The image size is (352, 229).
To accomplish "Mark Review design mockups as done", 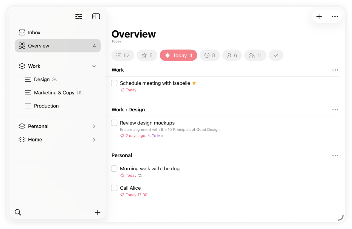I will click(114, 123).
